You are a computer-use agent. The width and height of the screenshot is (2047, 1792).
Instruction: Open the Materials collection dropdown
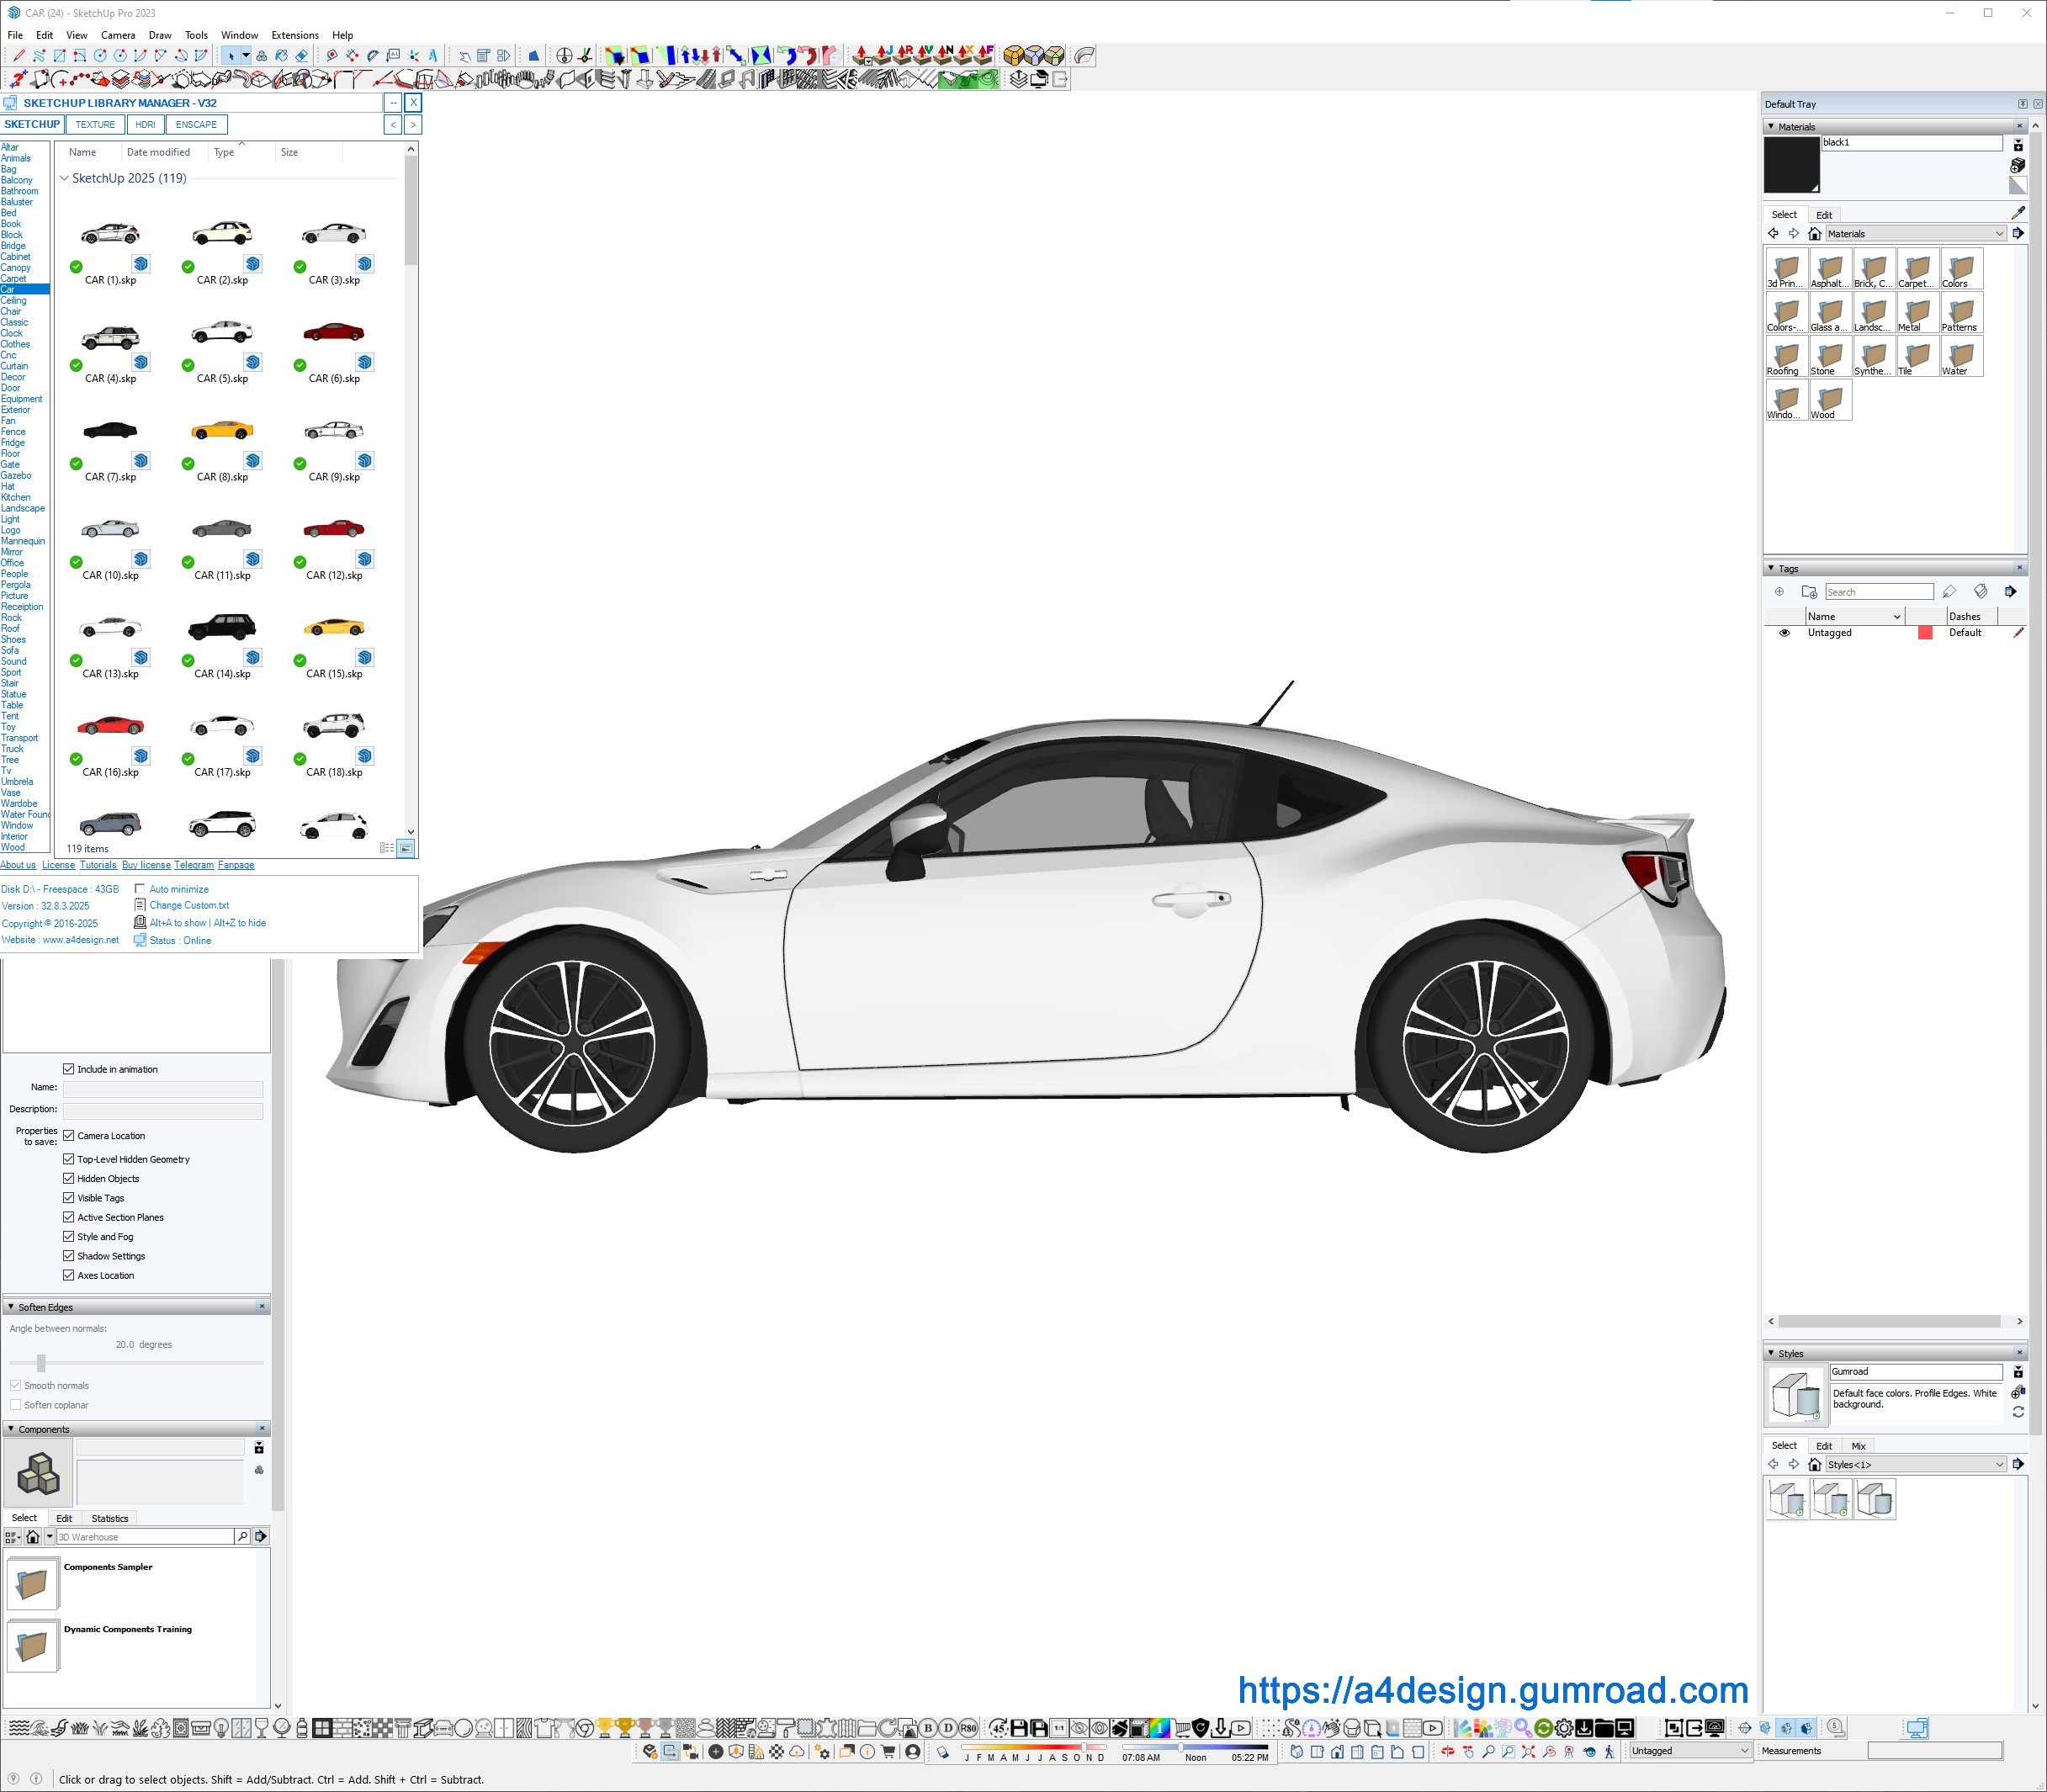[1999, 234]
